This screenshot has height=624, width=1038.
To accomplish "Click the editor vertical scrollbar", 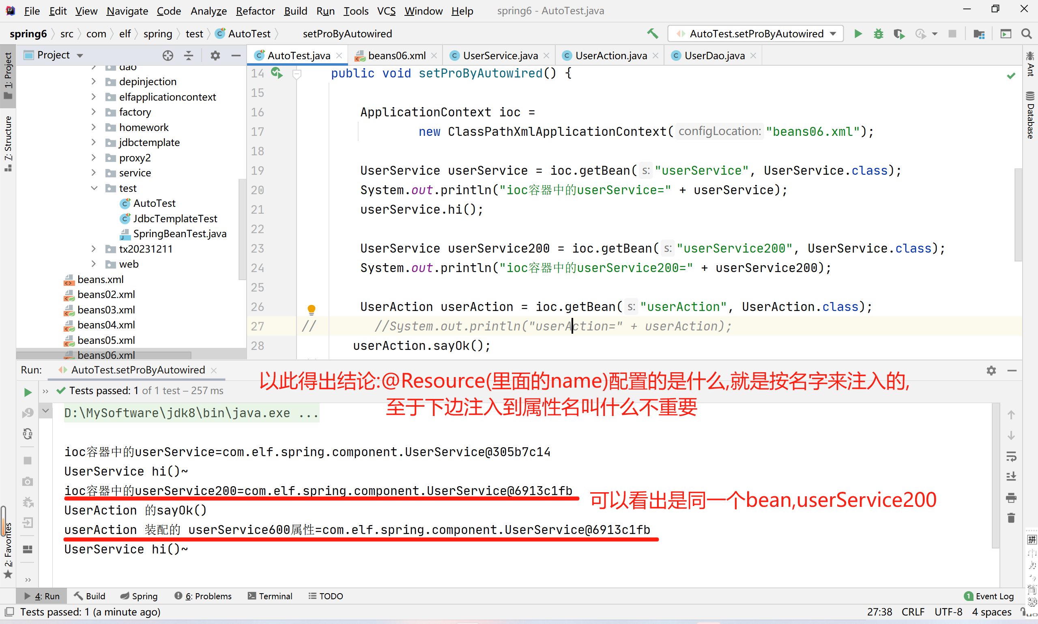I will tap(1018, 214).
